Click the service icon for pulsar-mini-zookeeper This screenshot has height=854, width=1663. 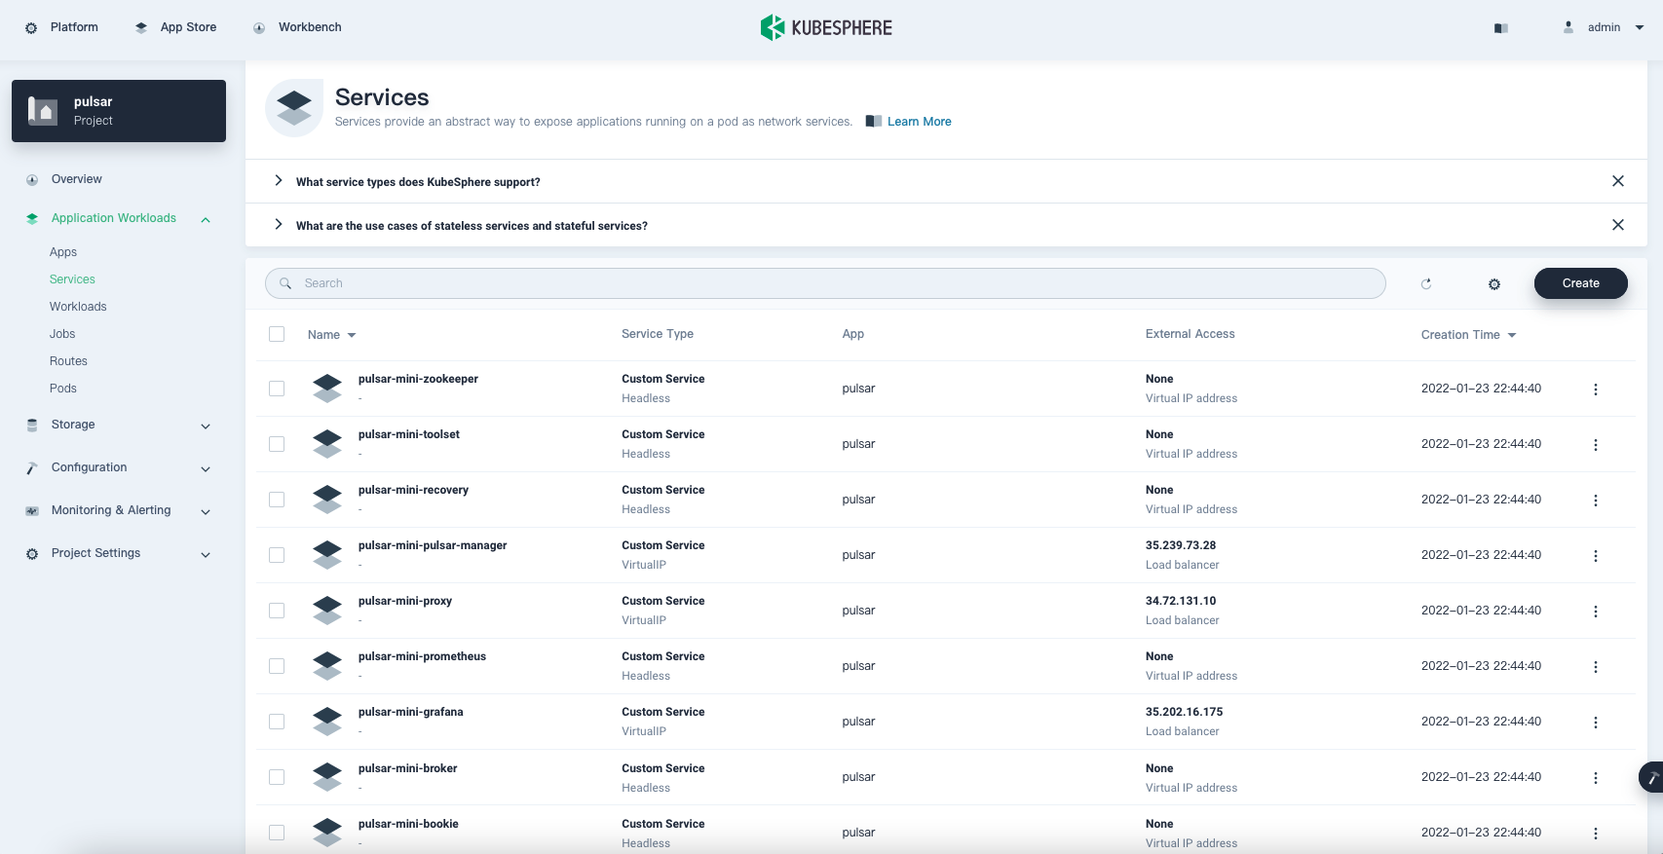click(327, 389)
